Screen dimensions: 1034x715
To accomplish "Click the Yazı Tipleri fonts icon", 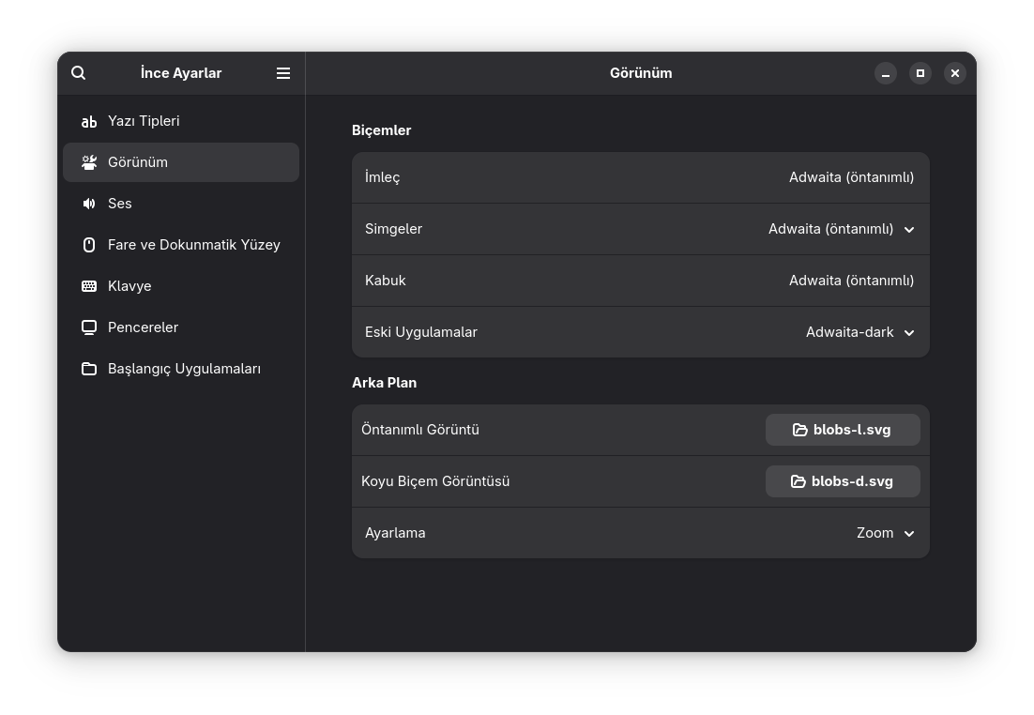I will (x=89, y=121).
